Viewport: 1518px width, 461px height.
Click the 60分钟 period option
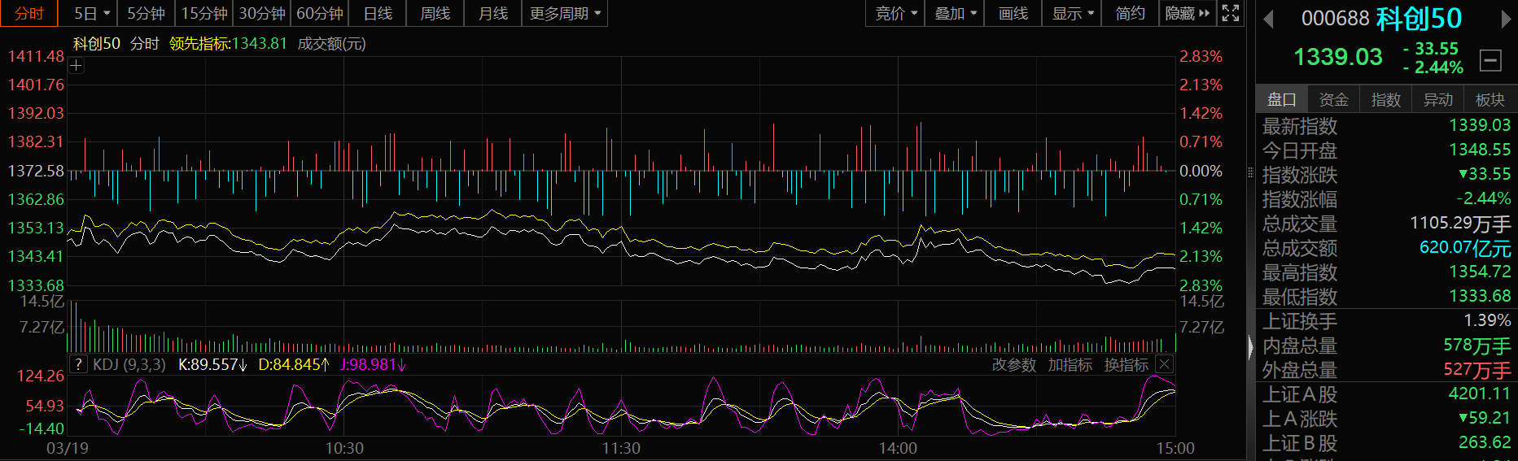[319, 13]
